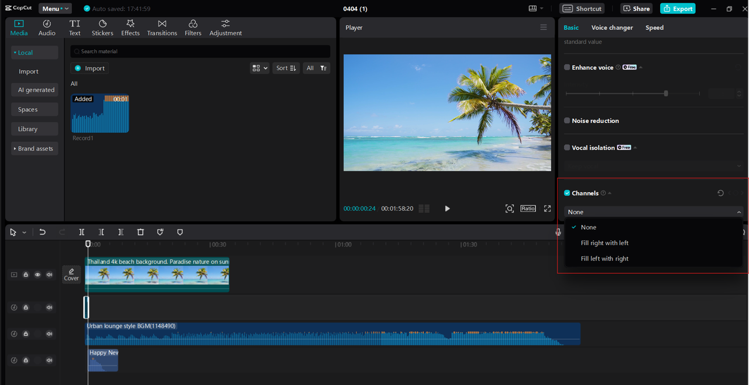Open the Sort dropdown in media panel
The width and height of the screenshot is (749, 385).
(x=286, y=68)
